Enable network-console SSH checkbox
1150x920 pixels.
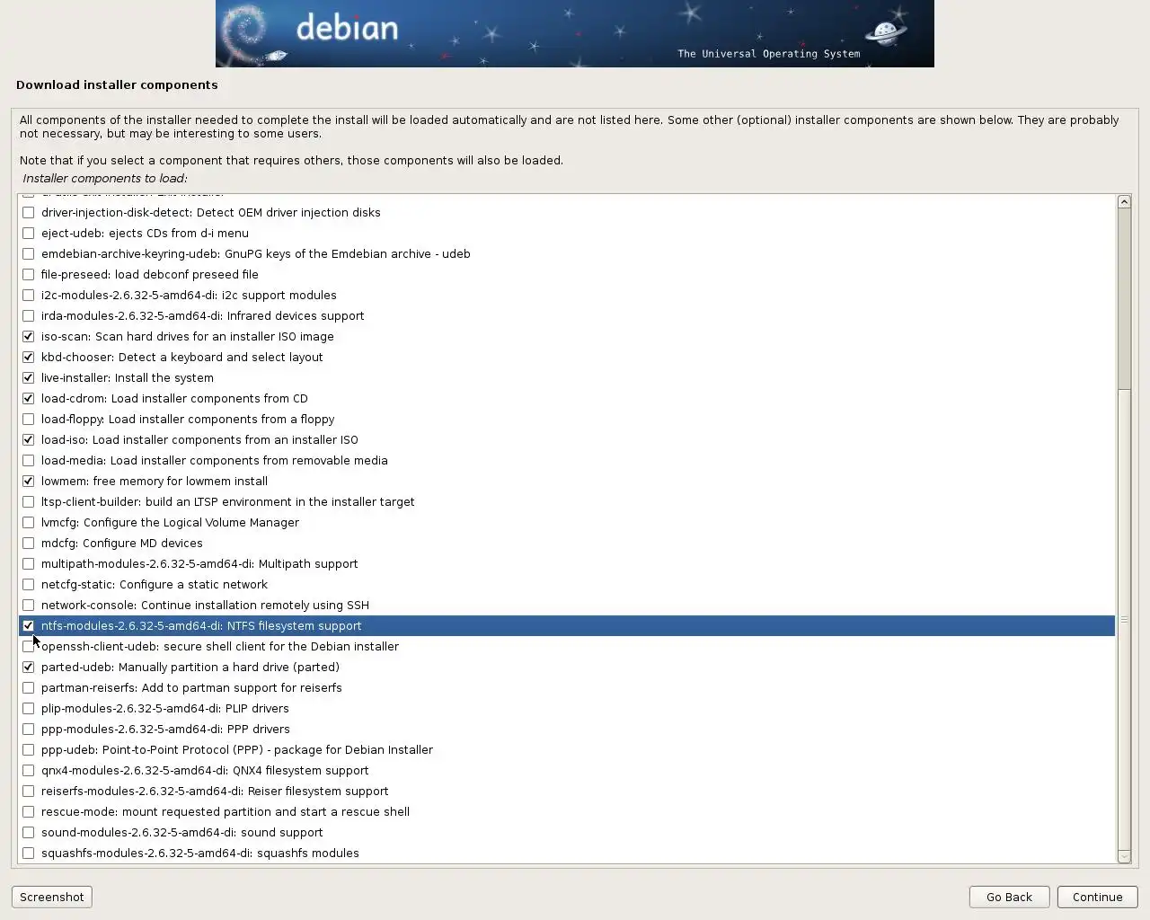point(29,606)
